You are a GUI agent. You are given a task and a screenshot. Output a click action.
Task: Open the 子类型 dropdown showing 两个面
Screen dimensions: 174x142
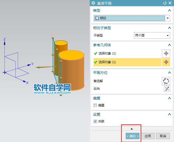click(152, 36)
